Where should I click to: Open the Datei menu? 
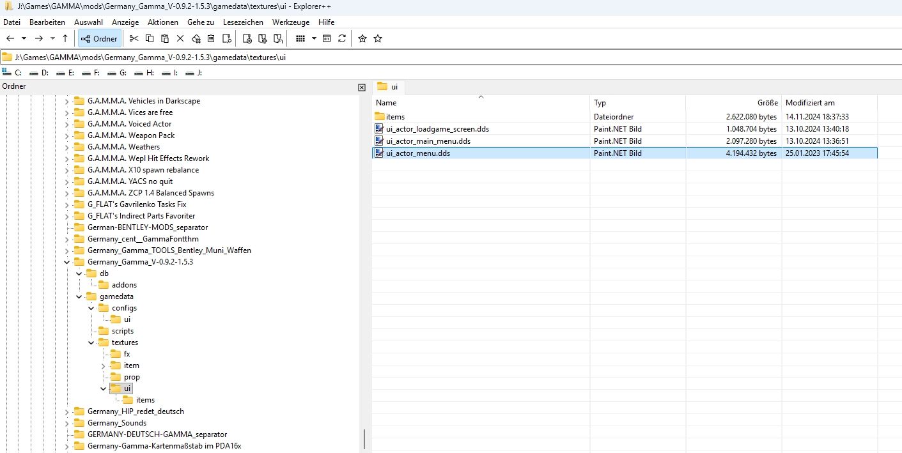point(12,22)
